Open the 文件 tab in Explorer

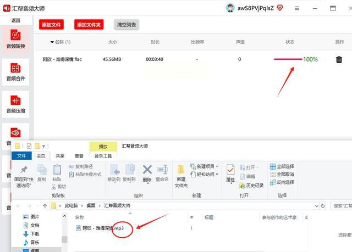coord(21,156)
